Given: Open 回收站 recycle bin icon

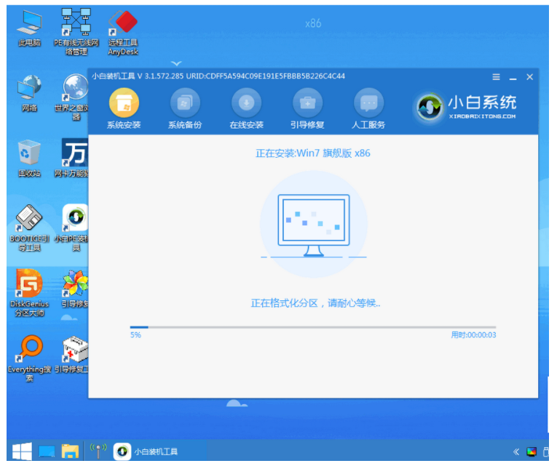Looking at the screenshot, I should tap(29, 158).
